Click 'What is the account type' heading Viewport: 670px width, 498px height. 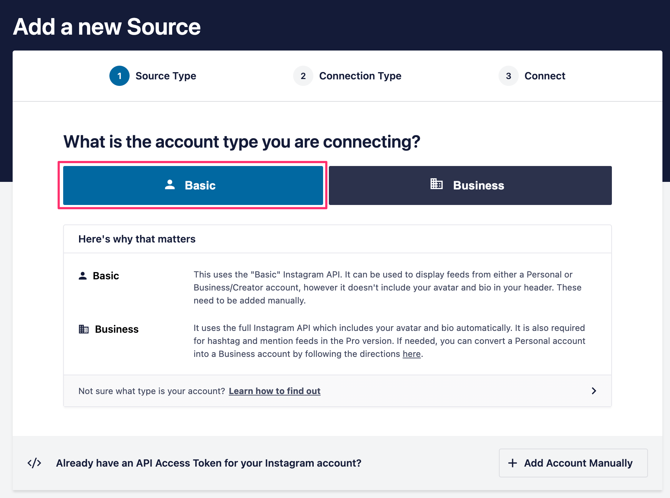[x=242, y=141]
